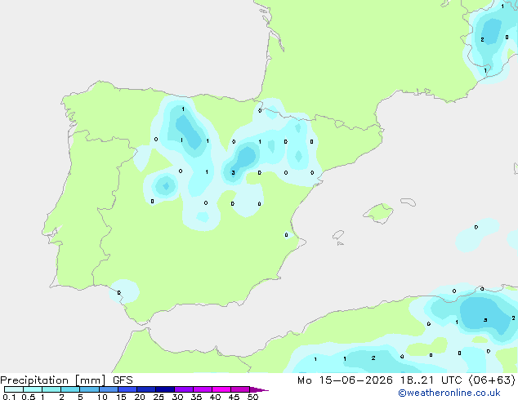Click the above-50 arrow tip of legend
518x400 pixels.
pyautogui.click(x=259, y=389)
